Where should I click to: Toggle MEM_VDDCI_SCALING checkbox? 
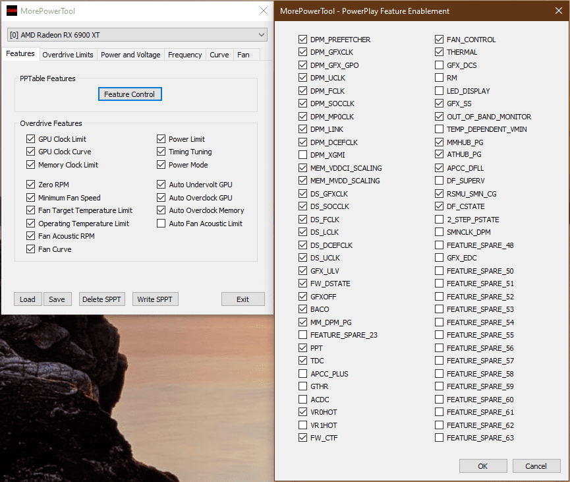tap(302, 168)
